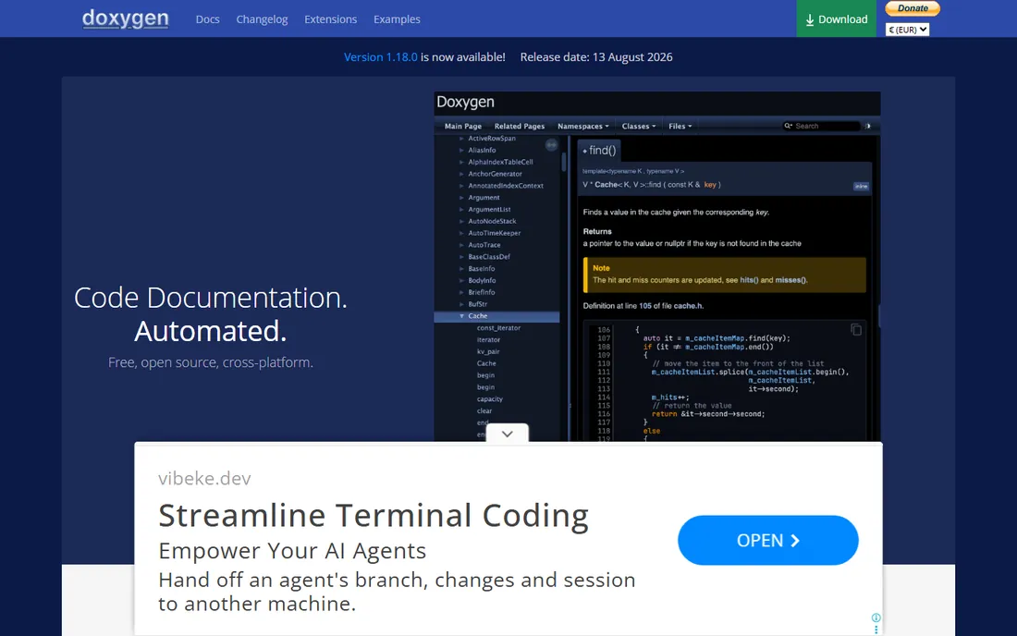This screenshot has height=636, width=1017.
Task: Navigate to the Examples page
Action: point(397,19)
